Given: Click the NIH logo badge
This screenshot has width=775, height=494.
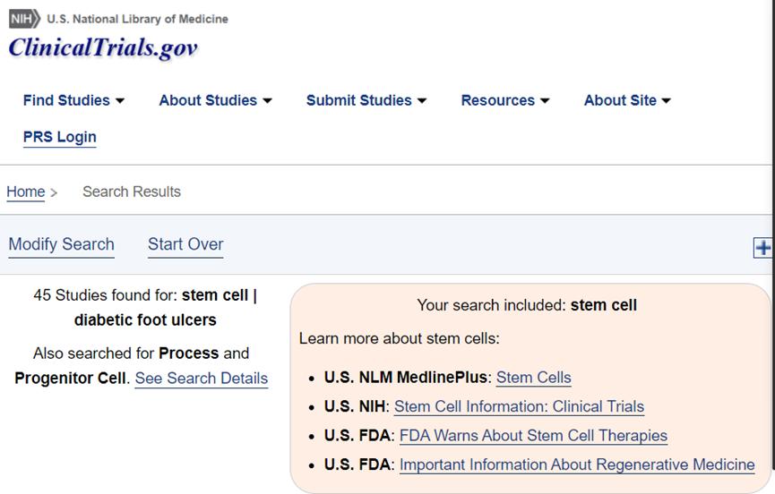Looking at the screenshot, I should point(23,19).
